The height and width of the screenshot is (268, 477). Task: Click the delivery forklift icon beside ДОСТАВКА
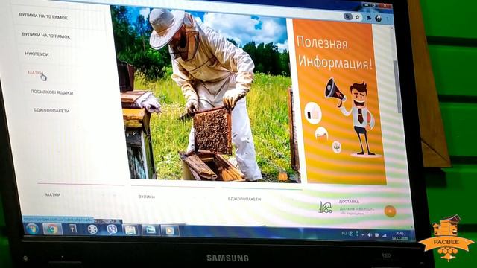[x=325, y=207]
